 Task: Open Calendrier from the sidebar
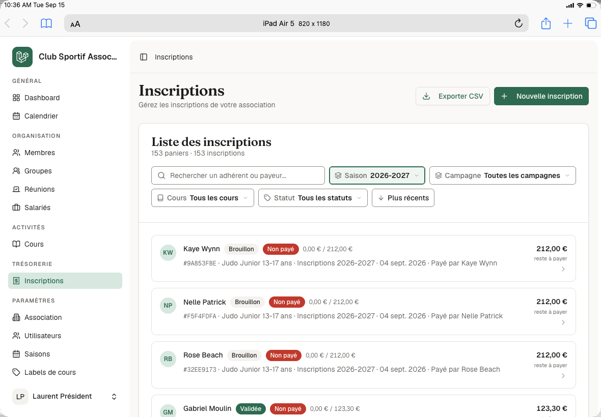[65, 116]
